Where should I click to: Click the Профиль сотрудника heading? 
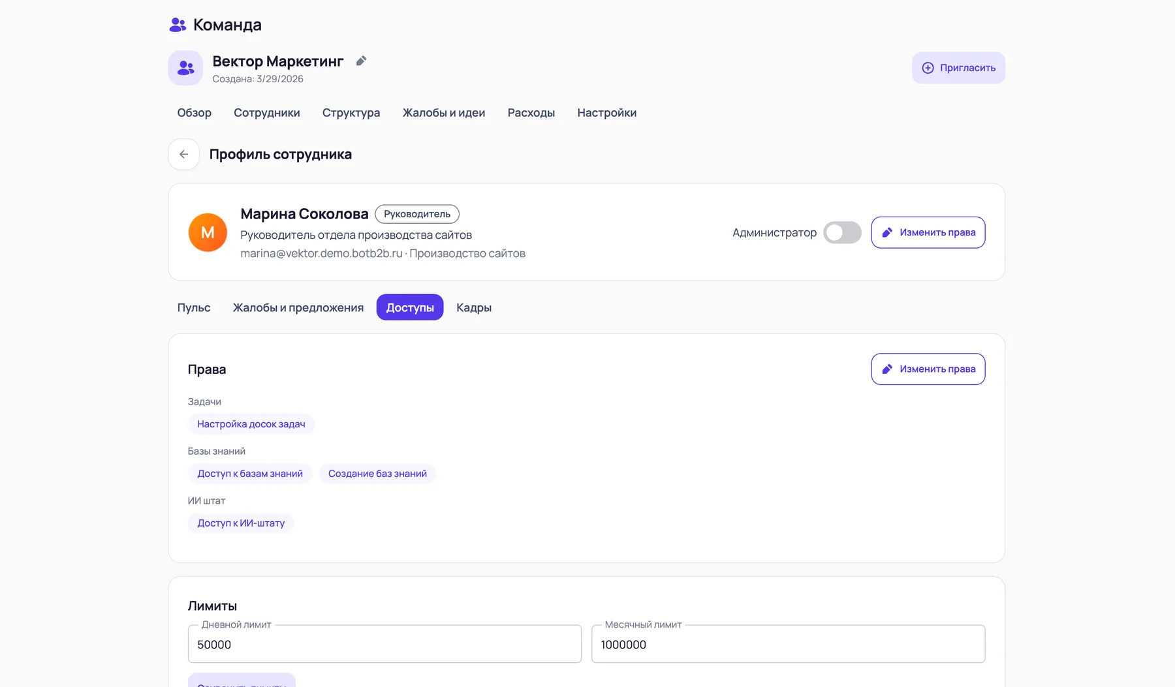[281, 155]
